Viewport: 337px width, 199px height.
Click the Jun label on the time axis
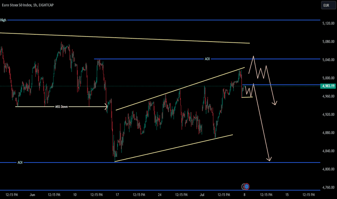pos(32,195)
